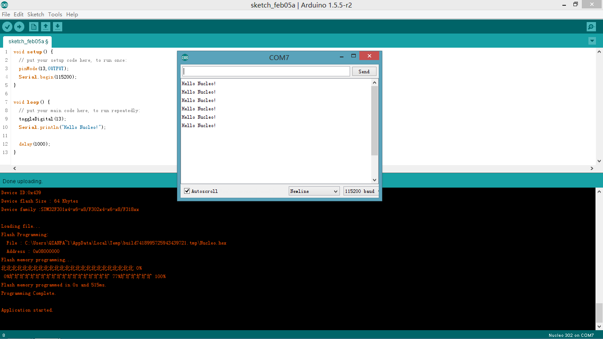Expand the tab options dropdown arrow
The width and height of the screenshot is (603, 339).
tap(592, 41)
